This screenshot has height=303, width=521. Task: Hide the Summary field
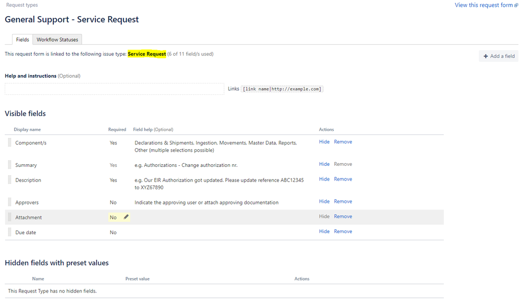[324, 164]
